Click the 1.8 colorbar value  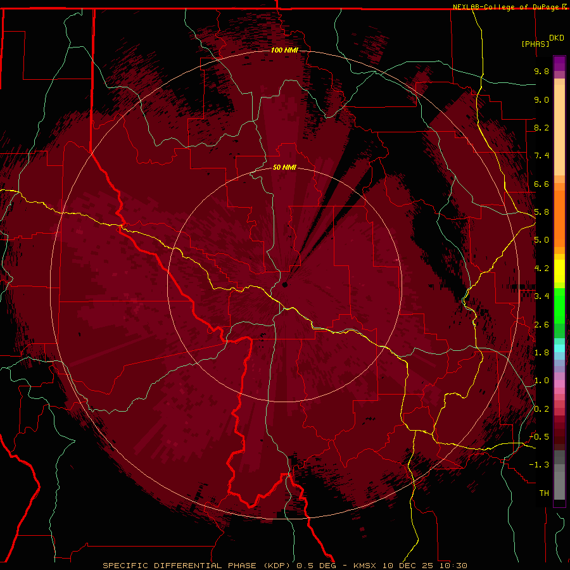click(541, 353)
